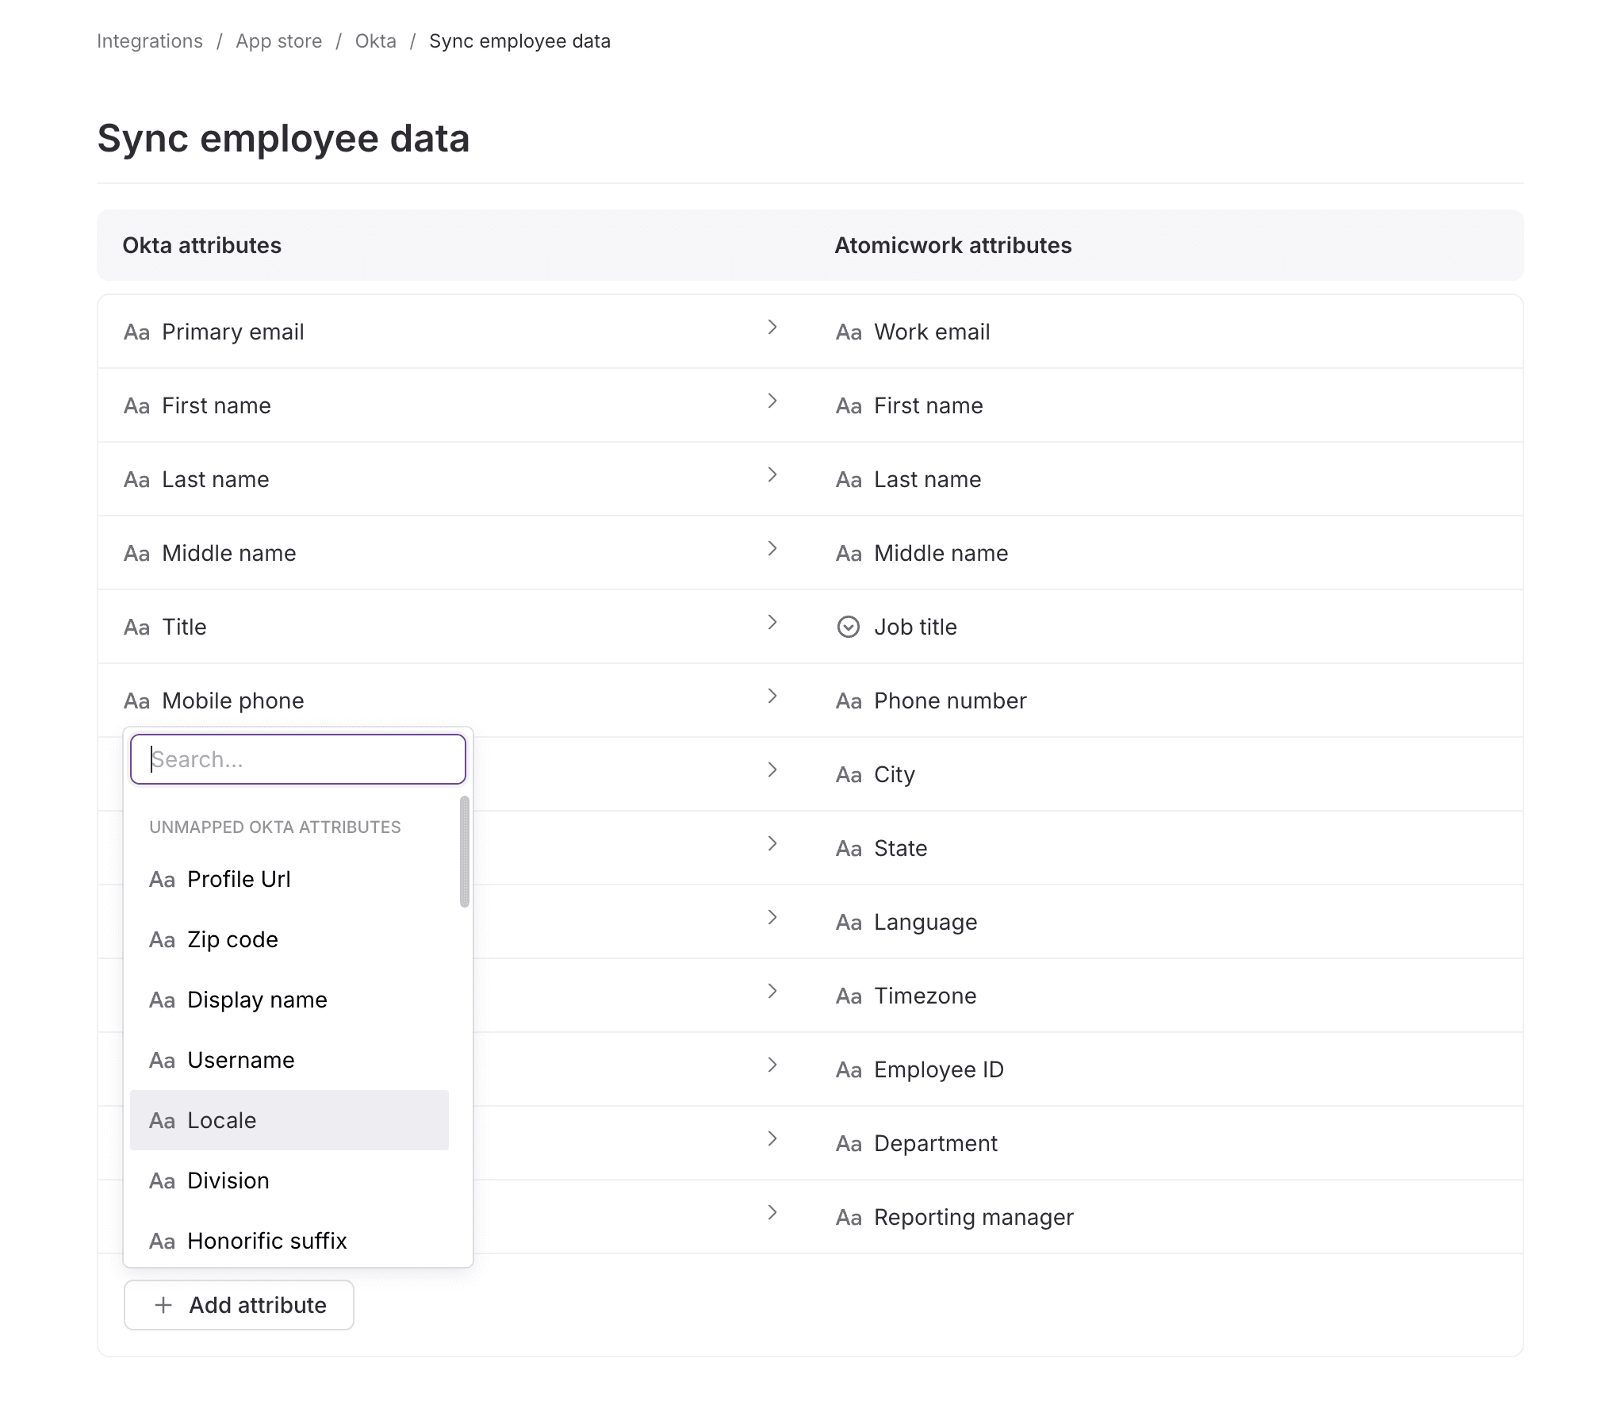
Task: Click Aa text-type icon beside Work email
Action: (x=849, y=332)
